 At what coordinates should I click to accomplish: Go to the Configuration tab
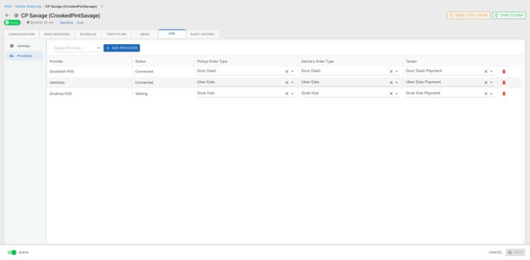tap(21, 34)
